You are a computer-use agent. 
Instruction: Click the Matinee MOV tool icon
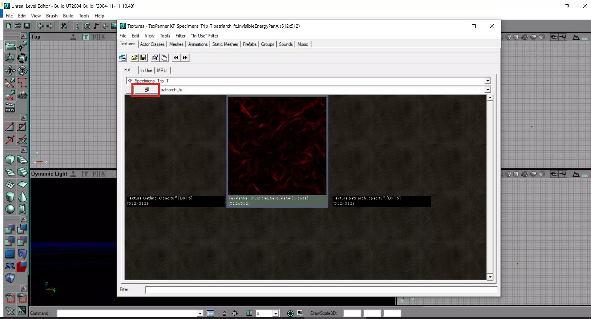tap(10, 107)
